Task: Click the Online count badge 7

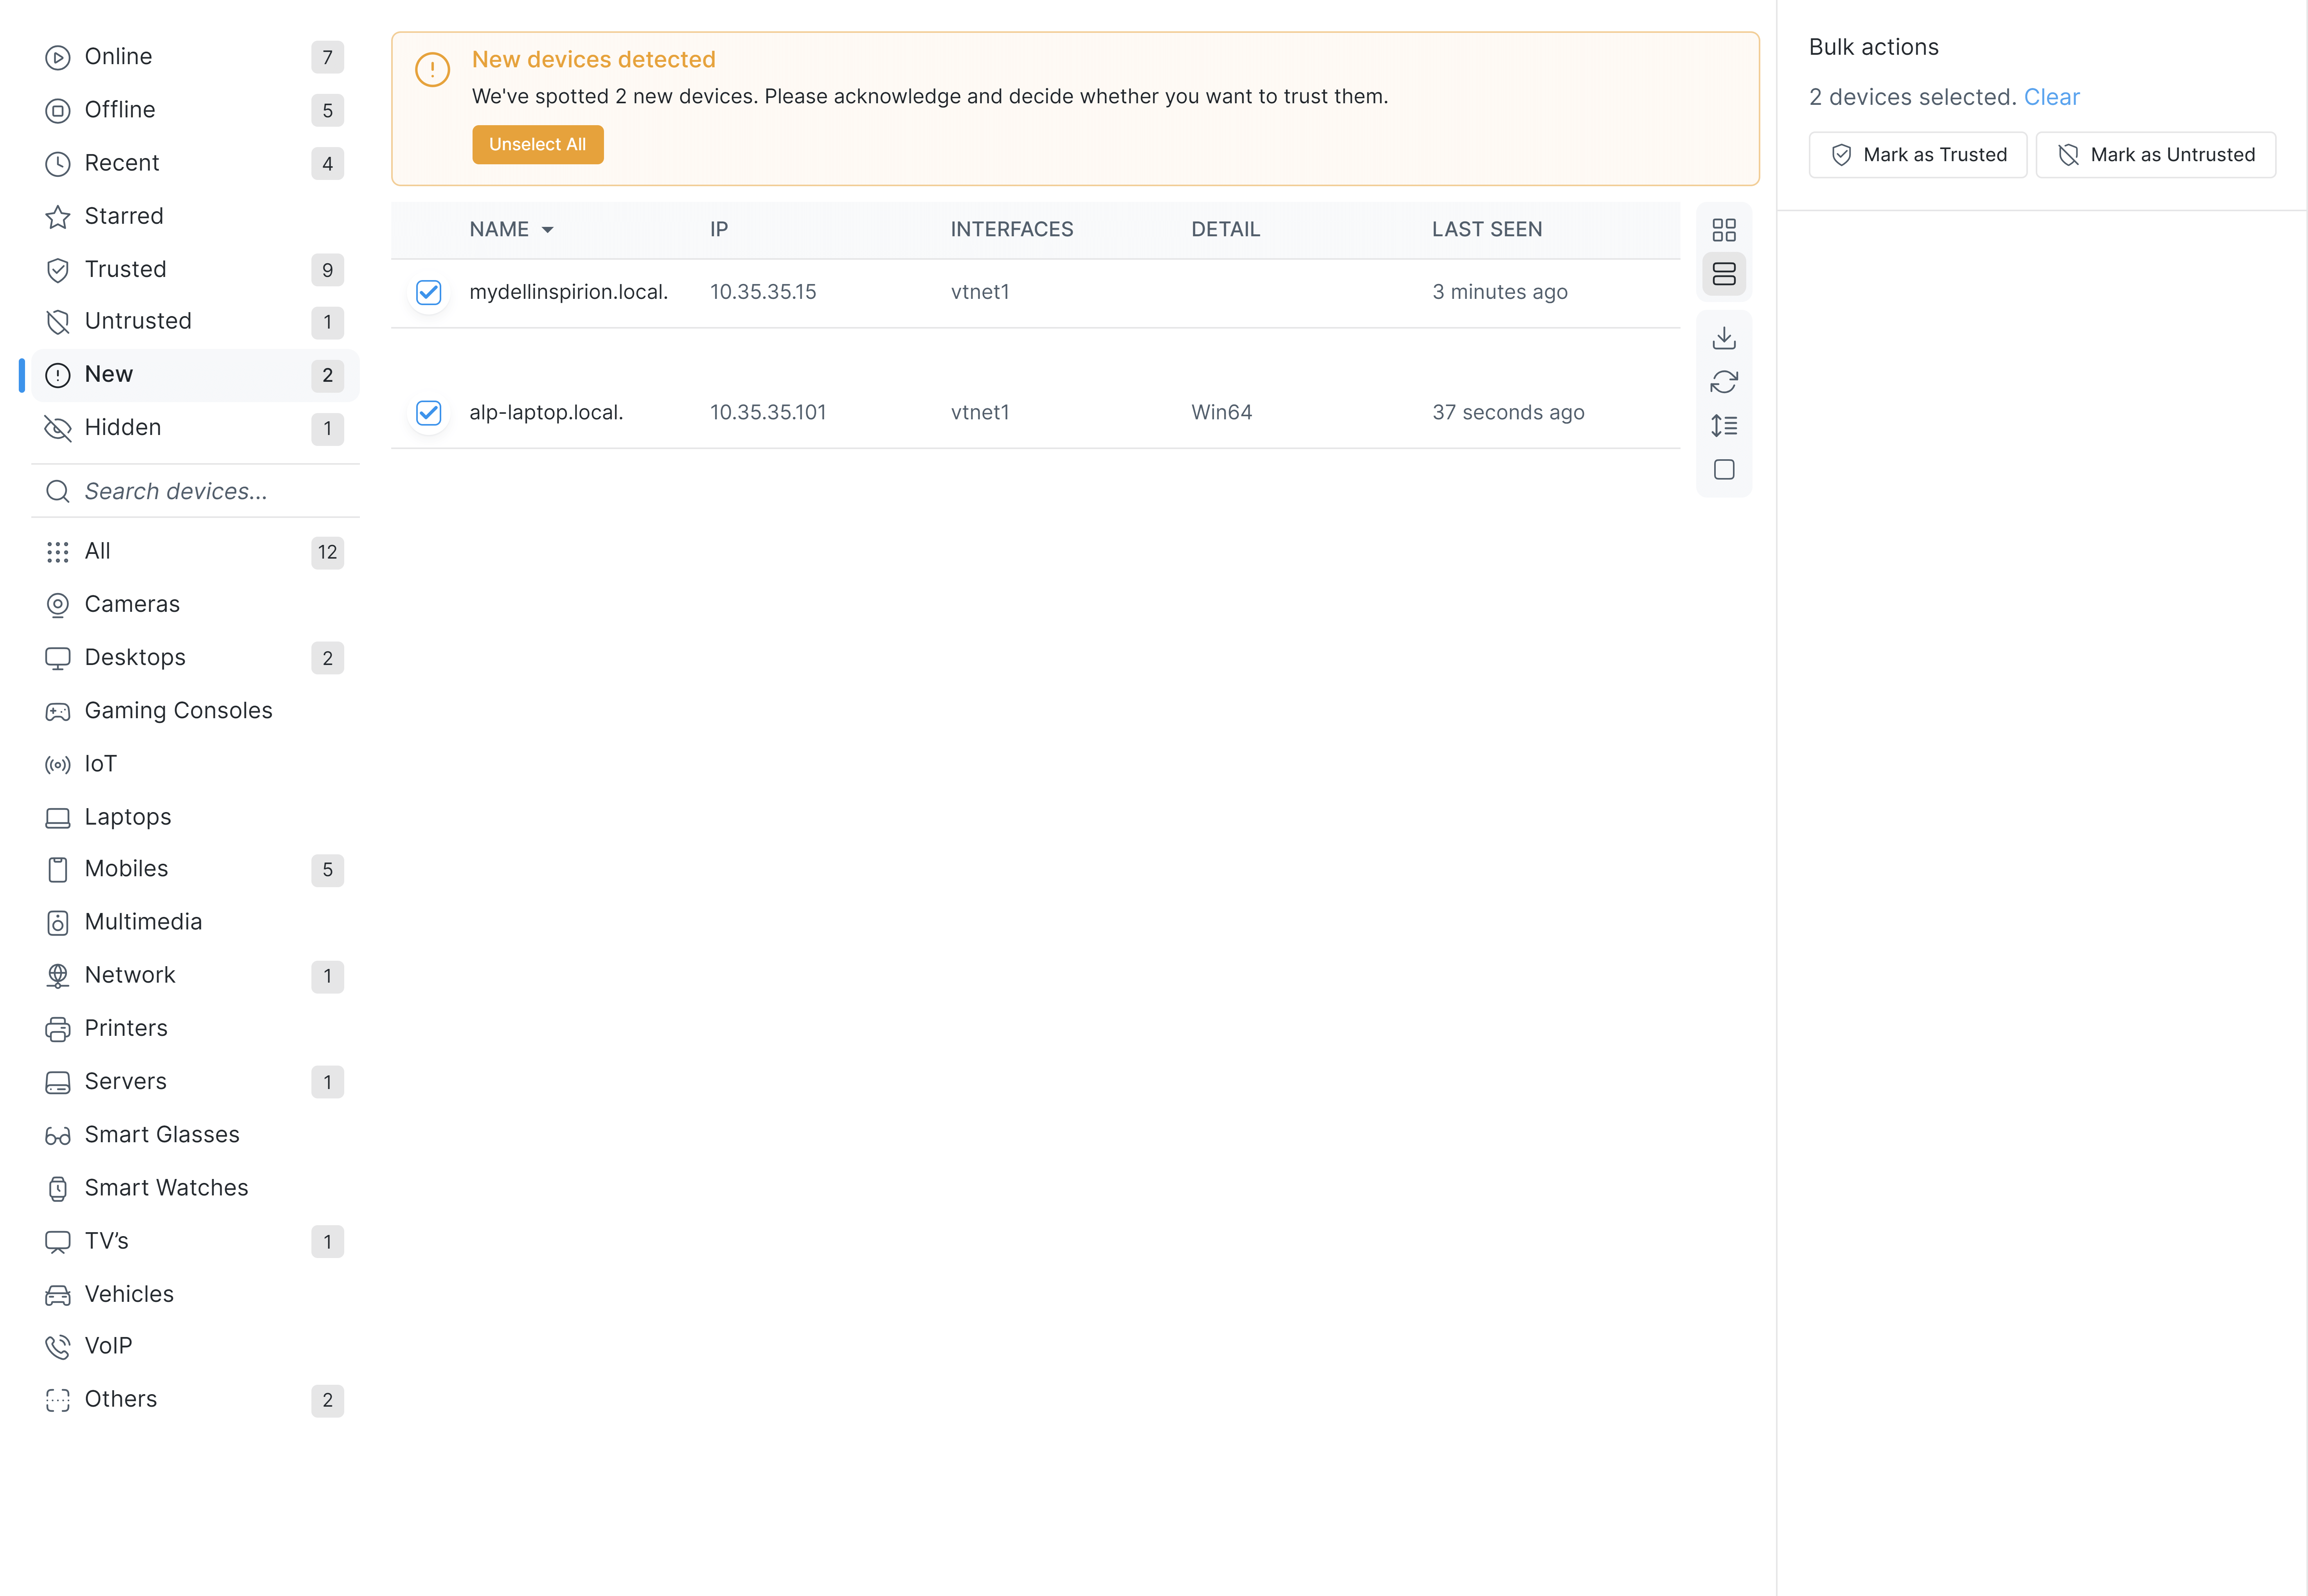Action: (x=328, y=58)
